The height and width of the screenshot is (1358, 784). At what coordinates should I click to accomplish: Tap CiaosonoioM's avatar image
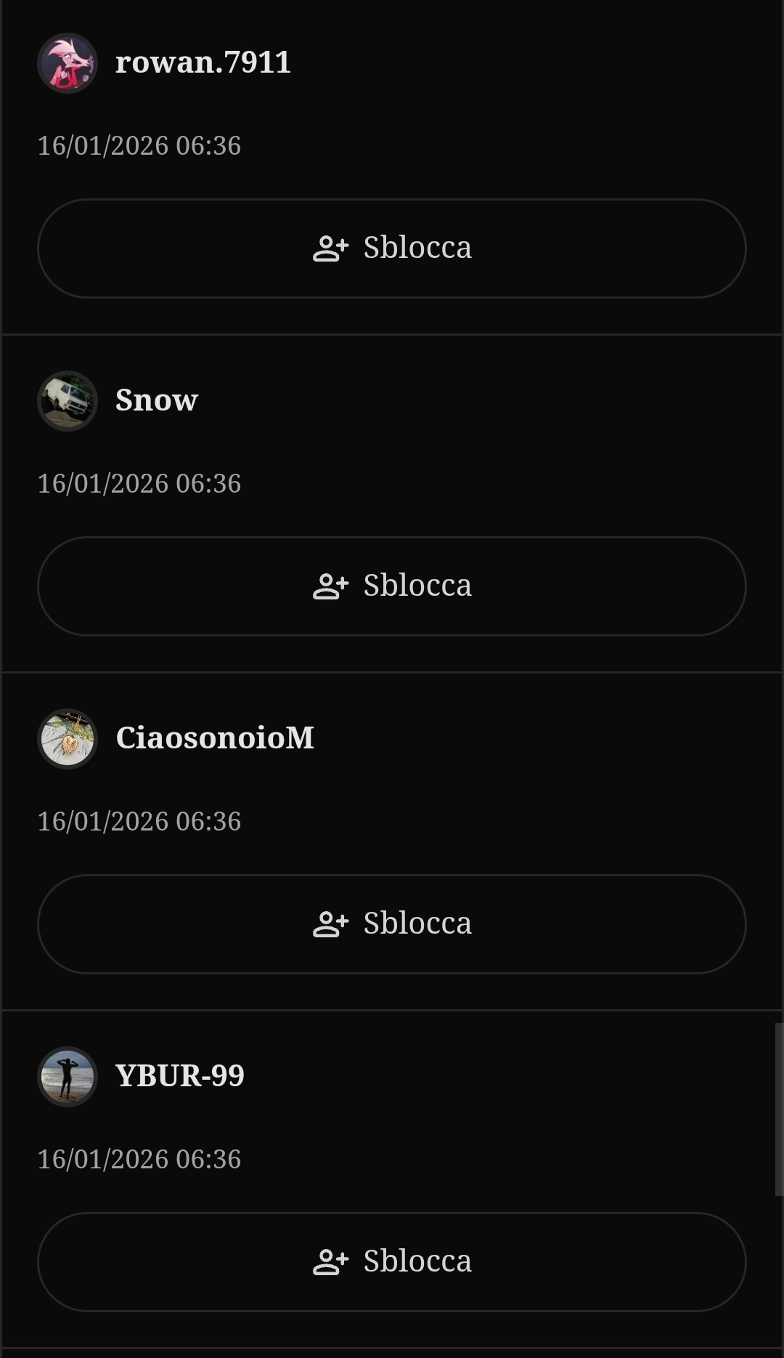68,739
